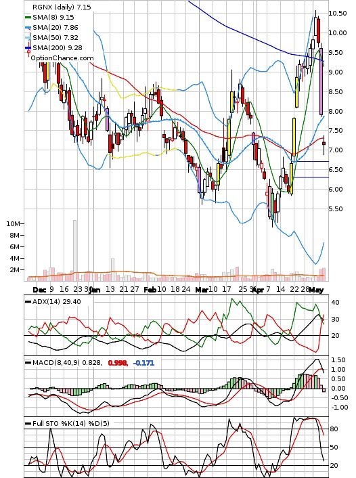
Task: Click the 8.00 price axis label
Action: click(x=336, y=111)
